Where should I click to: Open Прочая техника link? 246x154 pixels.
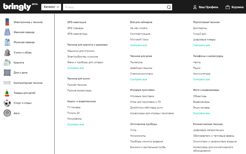point(77,85)
